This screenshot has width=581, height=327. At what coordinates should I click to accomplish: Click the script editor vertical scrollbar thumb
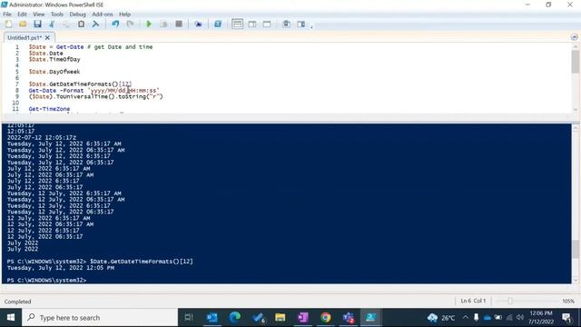(x=575, y=62)
